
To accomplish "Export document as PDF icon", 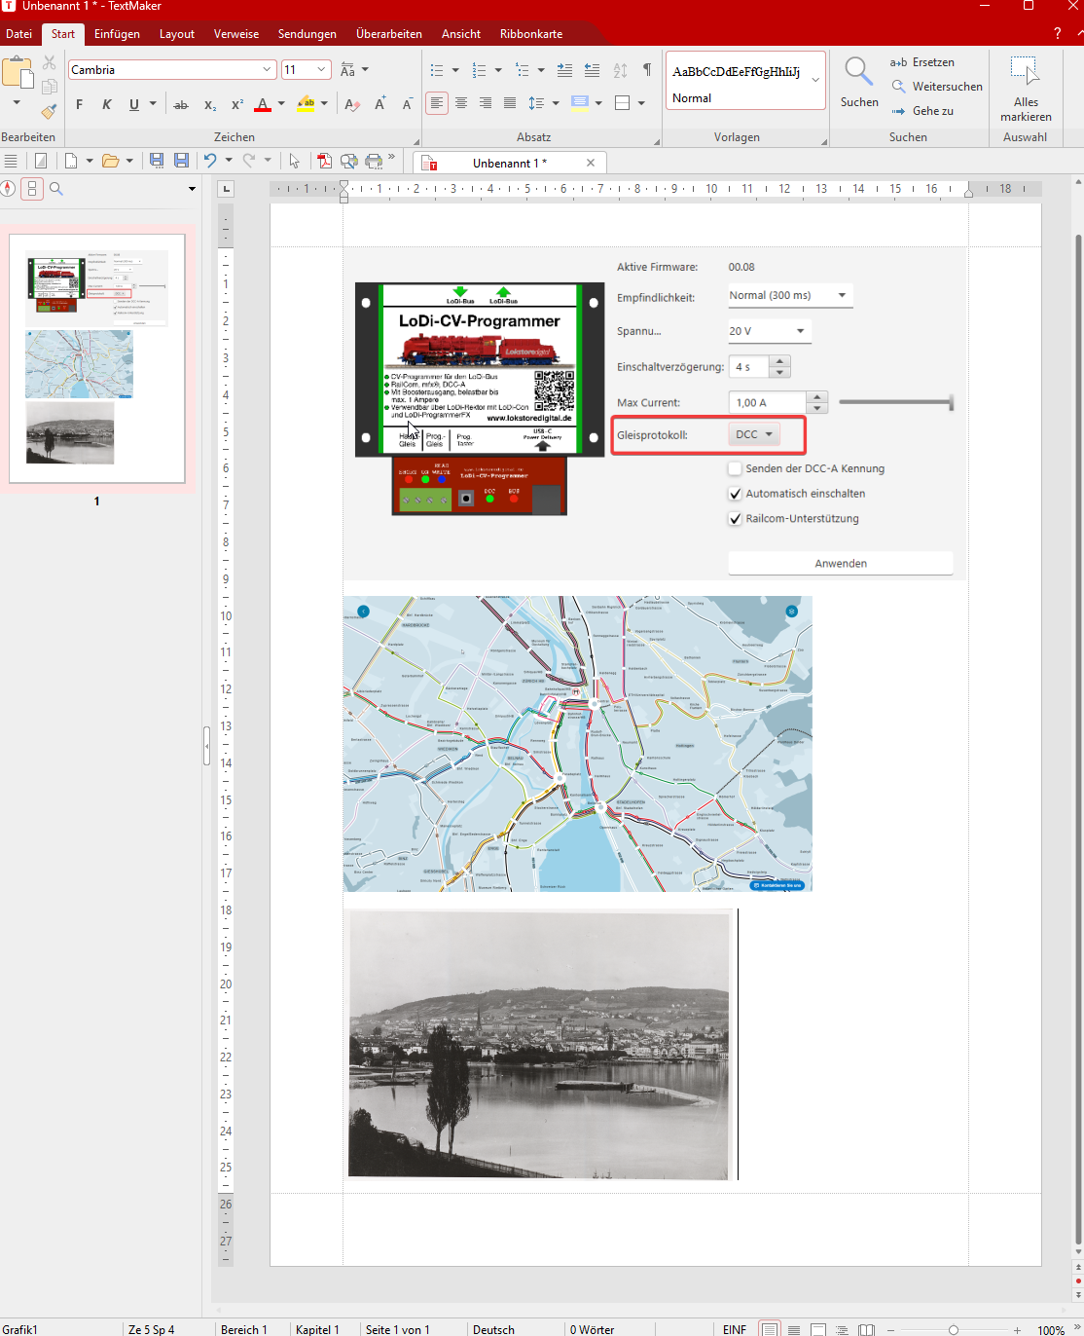I will (x=324, y=161).
